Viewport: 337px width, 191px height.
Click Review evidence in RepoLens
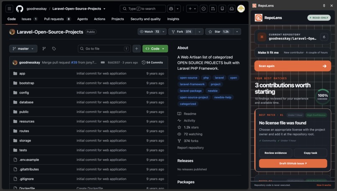[276, 153]
